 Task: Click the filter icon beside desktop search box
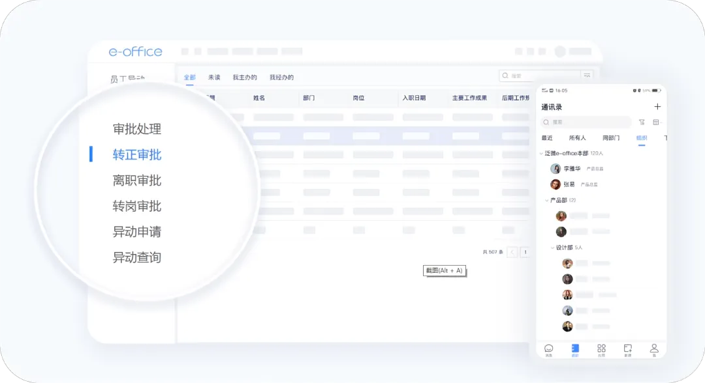587,76
